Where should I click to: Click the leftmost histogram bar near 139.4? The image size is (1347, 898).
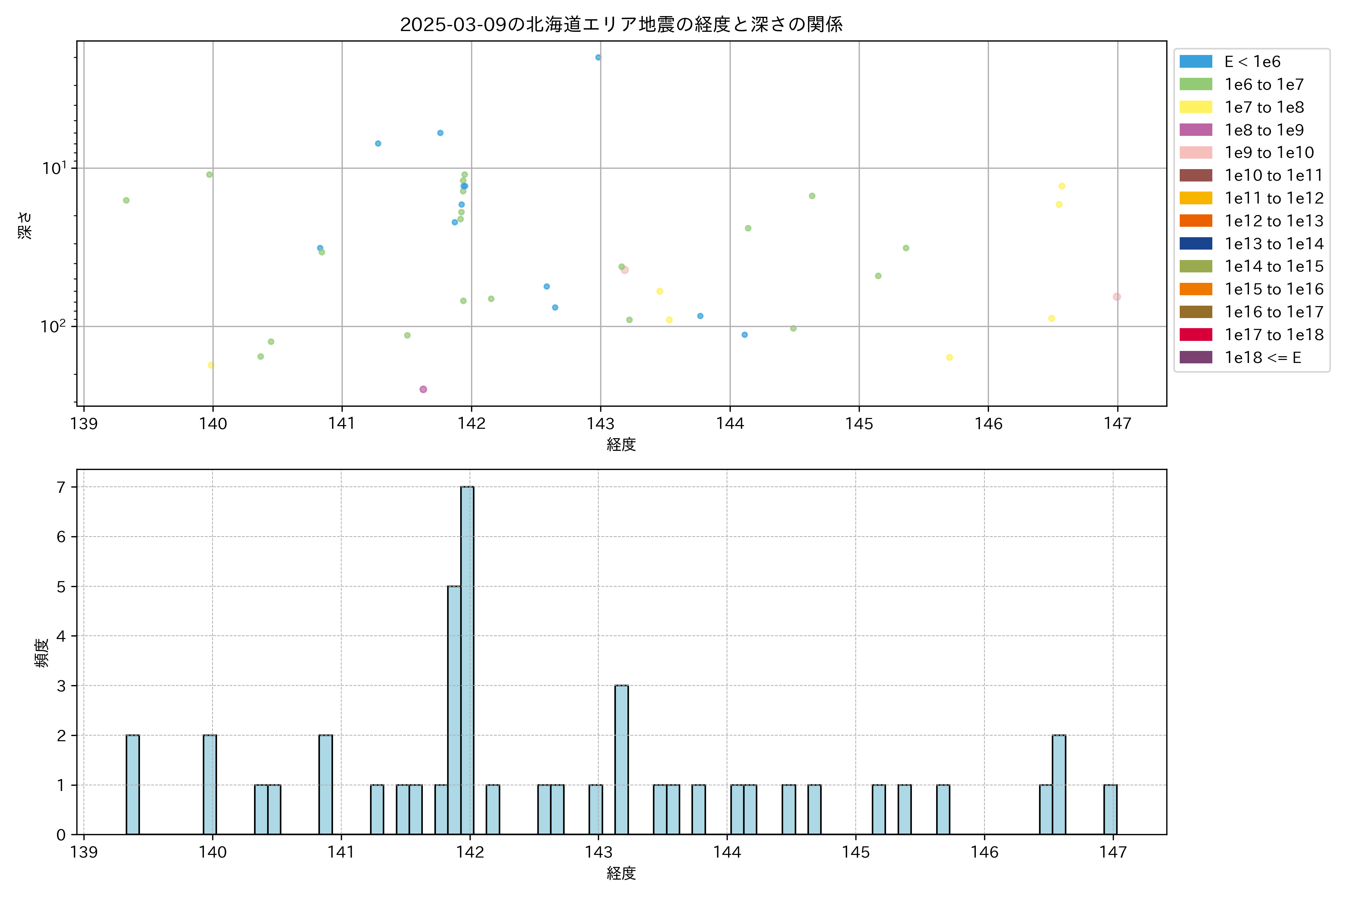pyautogui.click(x=133, y=785)
